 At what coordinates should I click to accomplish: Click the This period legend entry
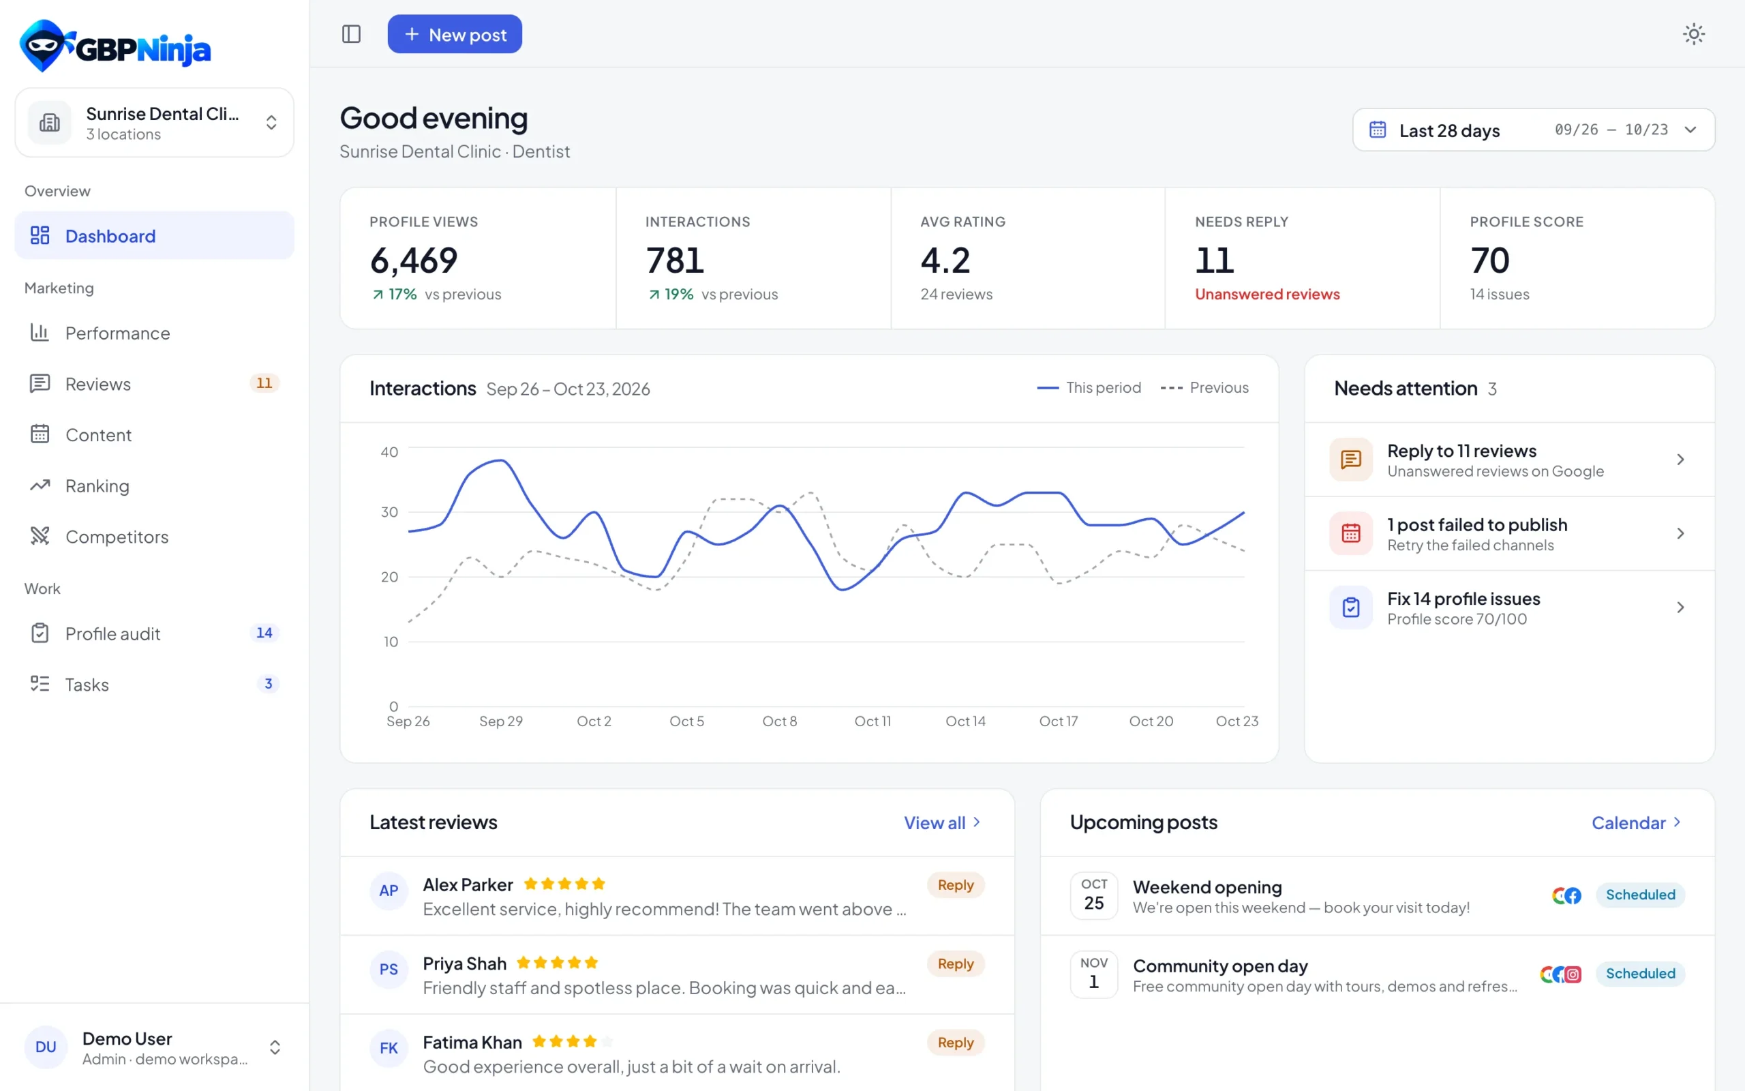1089,387
